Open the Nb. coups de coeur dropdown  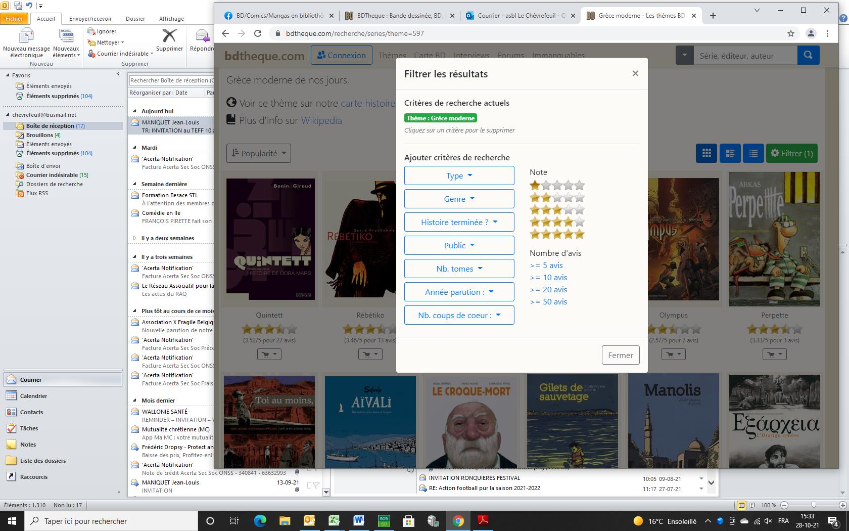click(x=459, y=315)
